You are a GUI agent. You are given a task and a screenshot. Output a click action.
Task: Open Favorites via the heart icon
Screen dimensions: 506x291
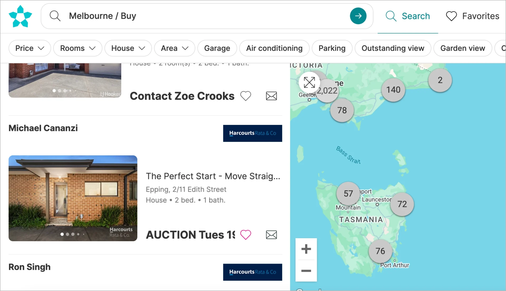click(451, 16)
